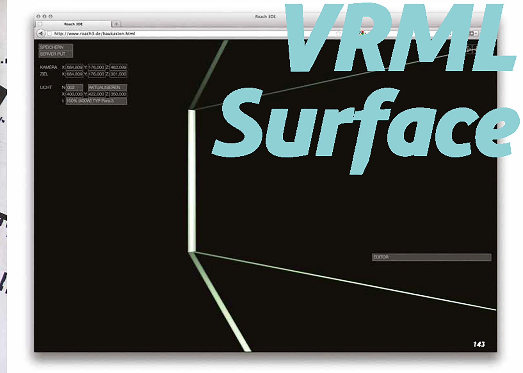523x373 pixels.
Task: Close the browser window with red button
Action: (x=38, y=16)
